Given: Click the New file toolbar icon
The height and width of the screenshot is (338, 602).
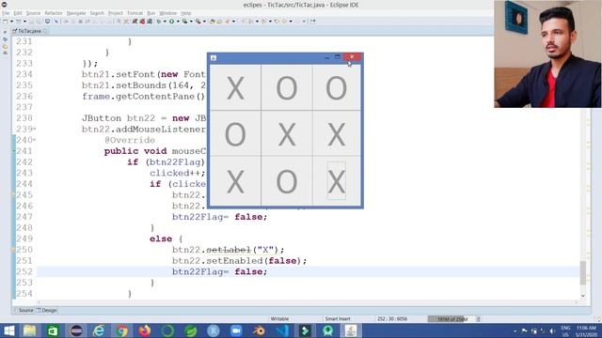Looking at the screenshot, I should click(x=5, y=22).
